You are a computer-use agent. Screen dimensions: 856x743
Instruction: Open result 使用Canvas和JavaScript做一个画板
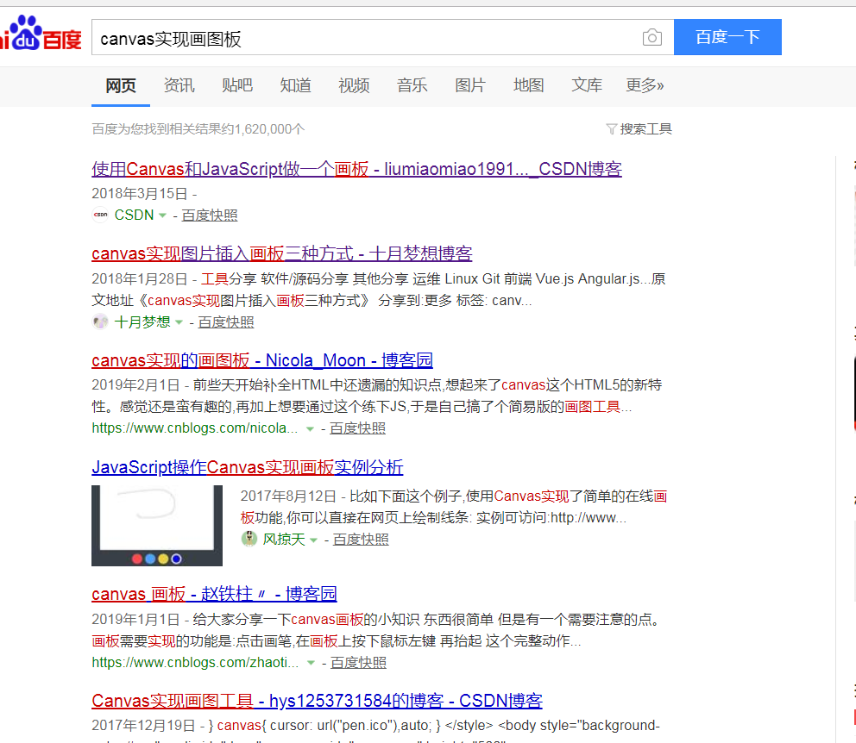356,169
